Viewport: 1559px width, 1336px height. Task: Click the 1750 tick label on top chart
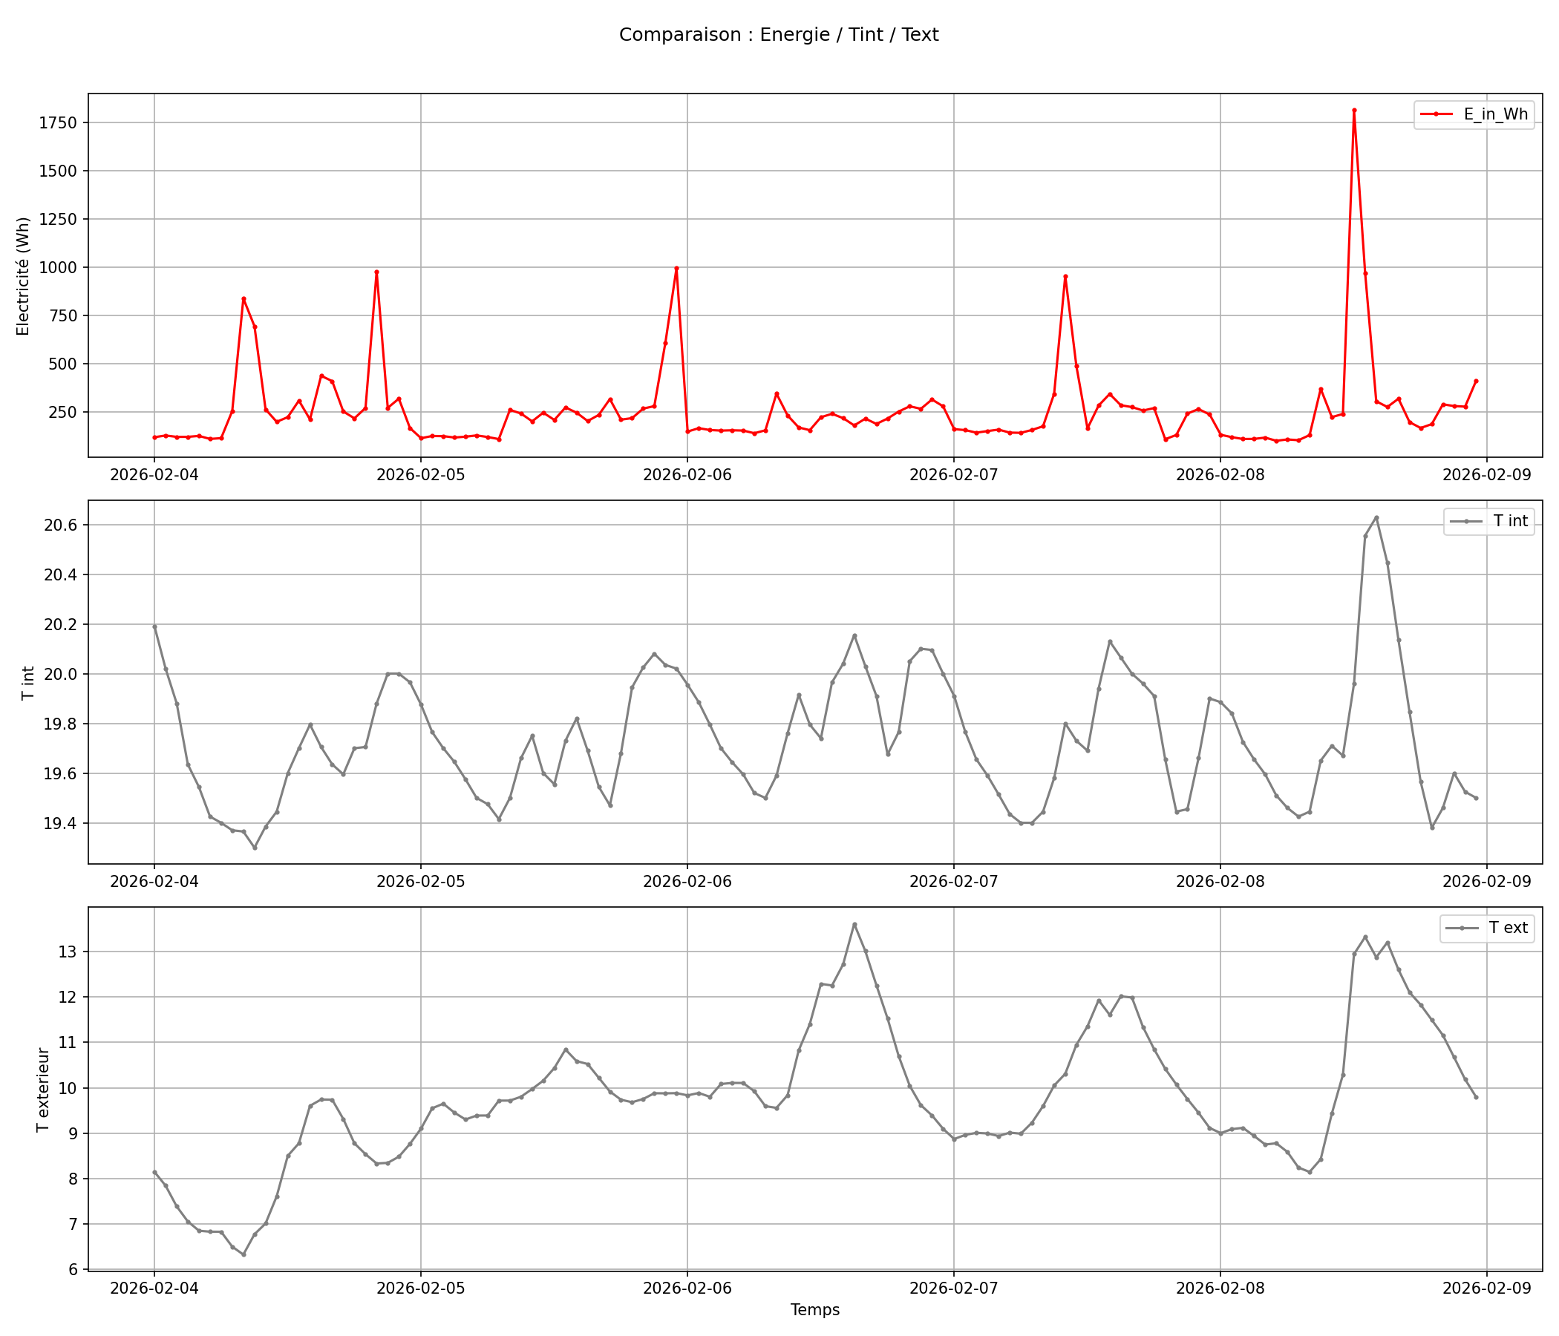(59, 122)
